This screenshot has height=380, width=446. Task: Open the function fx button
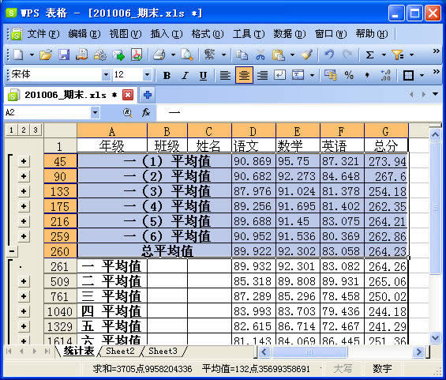point(145,113)
